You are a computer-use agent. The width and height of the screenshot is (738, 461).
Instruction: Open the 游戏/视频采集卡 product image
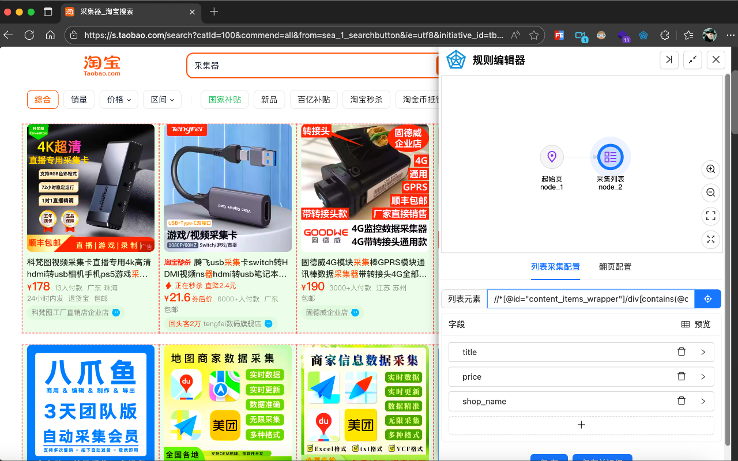click(x=228, y=188)
